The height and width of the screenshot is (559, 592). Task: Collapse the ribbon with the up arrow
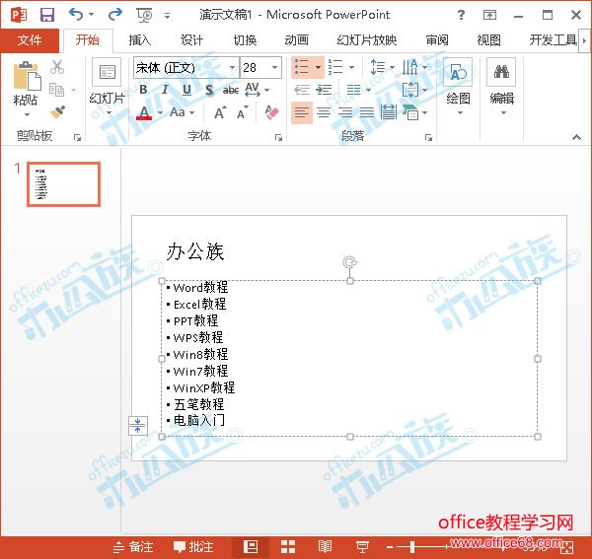[576, 137]
